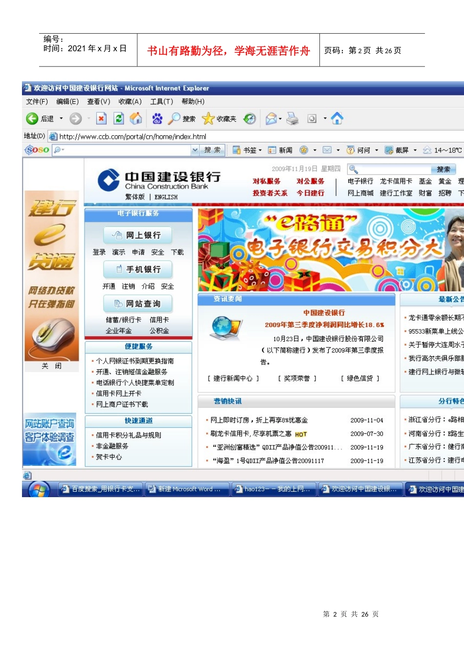The image size is (464, 657).
Task: Click the Windows Start orb
Action: 39,489
